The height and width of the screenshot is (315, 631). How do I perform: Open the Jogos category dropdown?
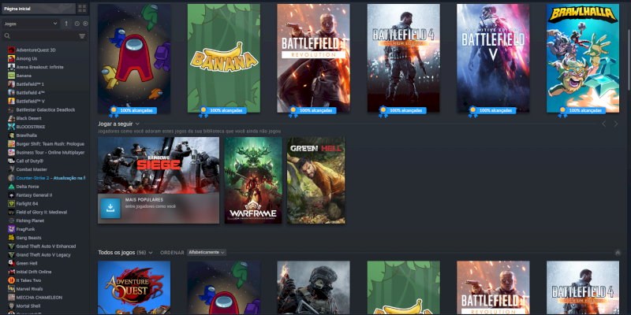[x=31, y=24]
